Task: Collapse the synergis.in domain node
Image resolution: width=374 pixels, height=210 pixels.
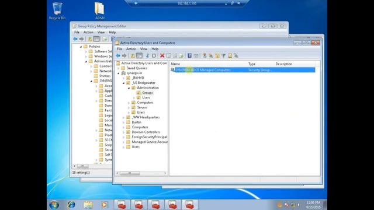Action: pos(119,73)
